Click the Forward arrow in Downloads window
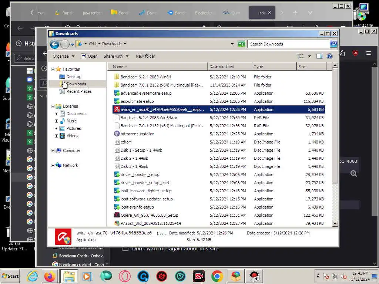The height and width of the screenshot is (284, 379). (64, 44)
